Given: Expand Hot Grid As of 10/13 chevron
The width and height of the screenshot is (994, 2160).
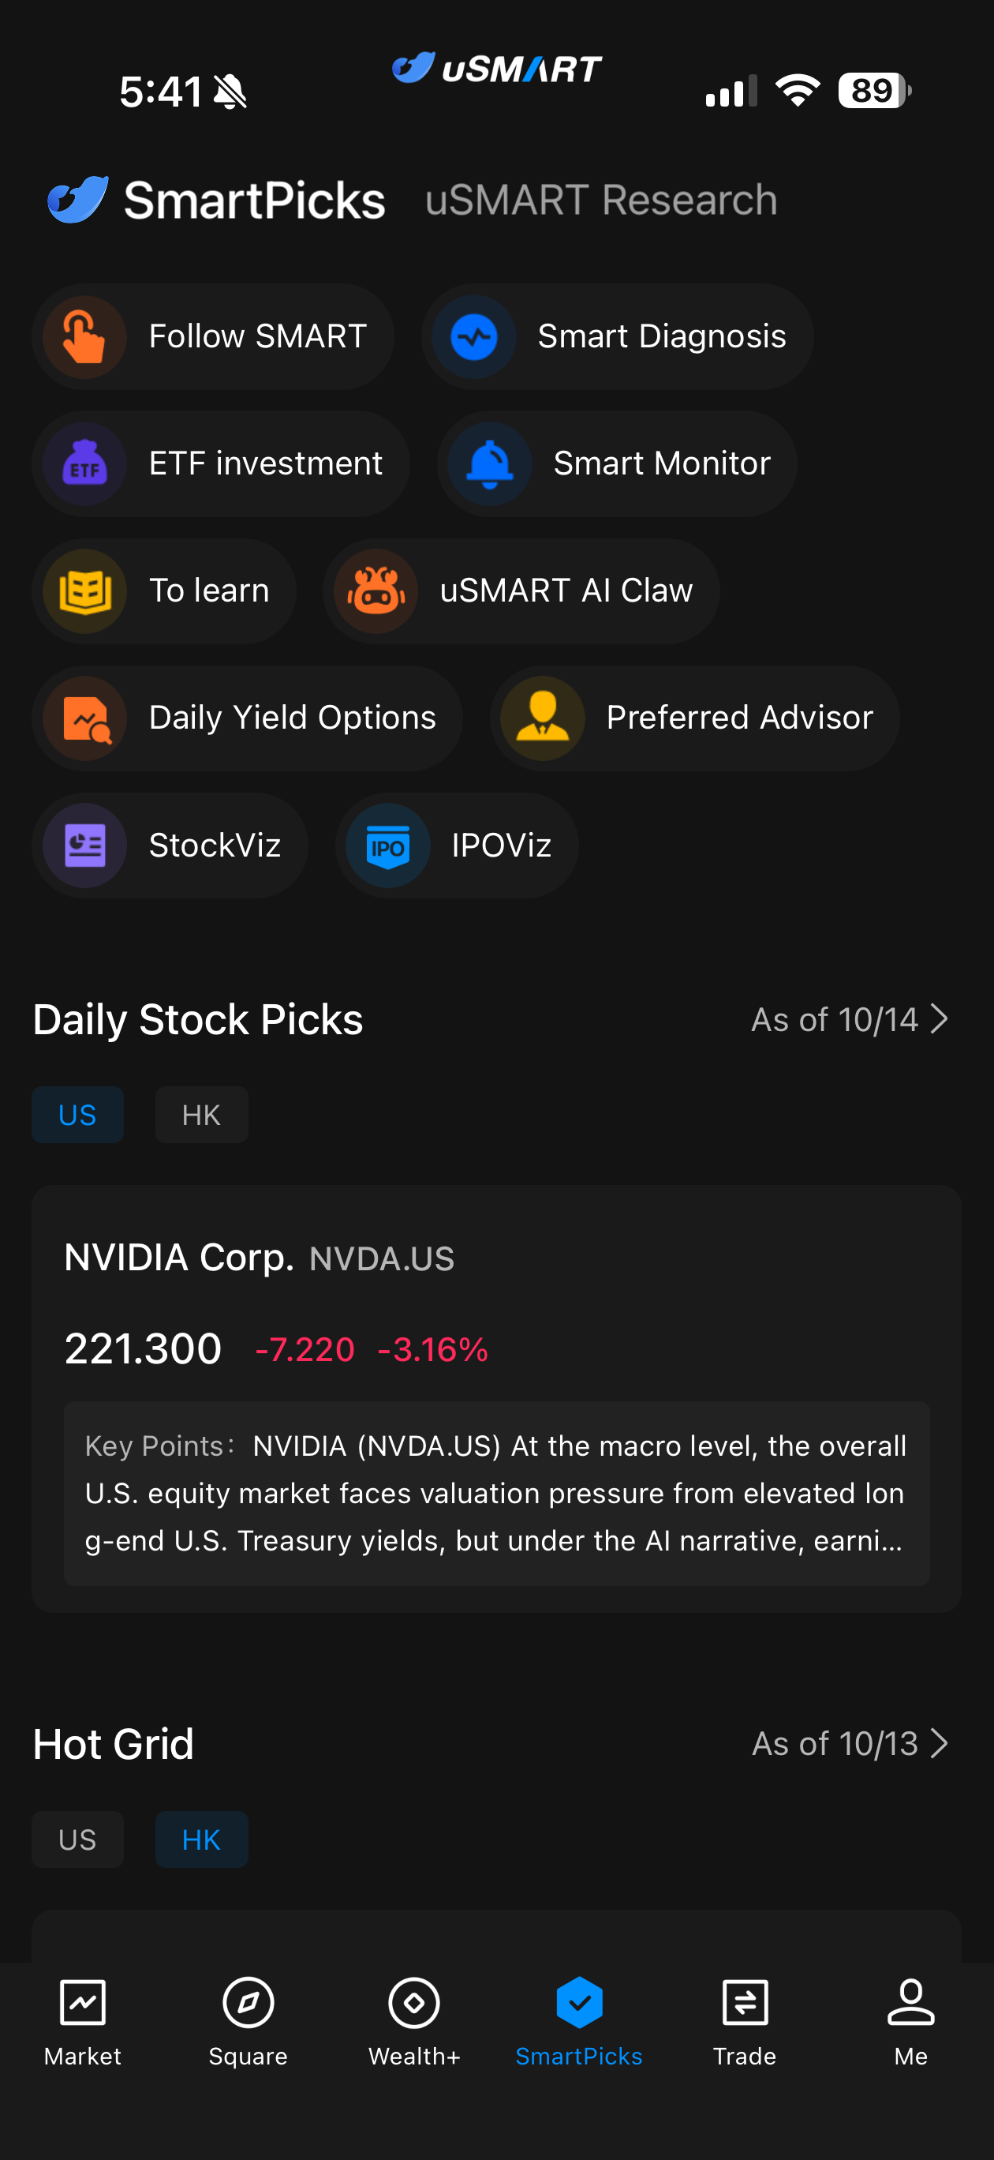Looking at the screenshot, I should point(940,1744).
